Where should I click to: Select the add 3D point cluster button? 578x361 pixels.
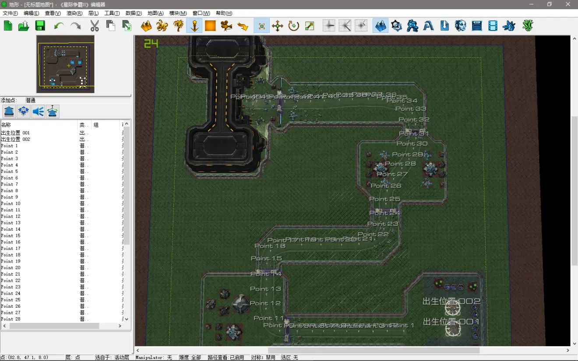click(x=24, y=112)
